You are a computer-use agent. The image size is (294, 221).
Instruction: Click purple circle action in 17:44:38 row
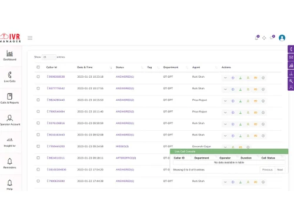tap(233, 182)
